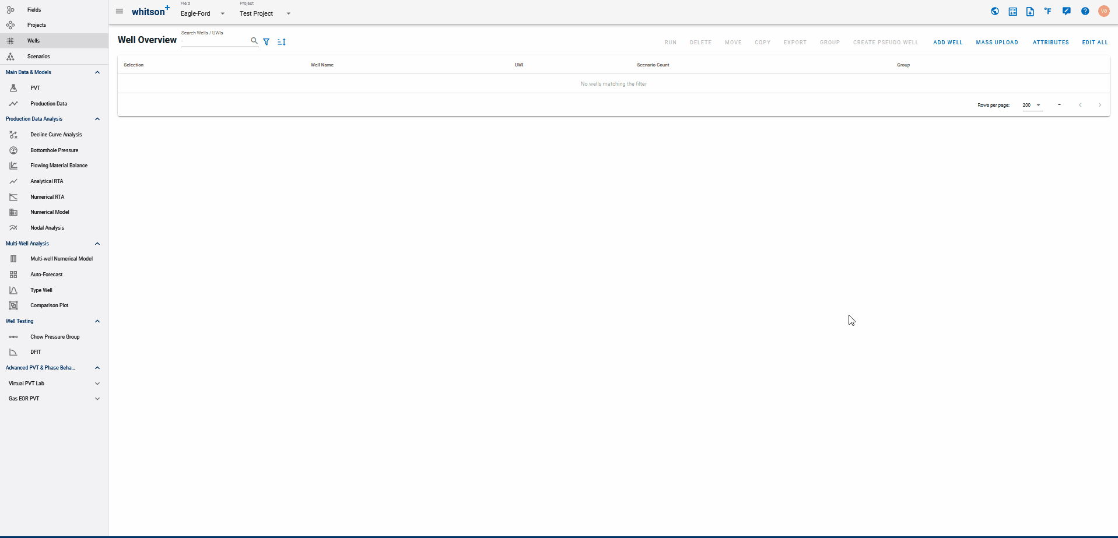Click the sort wells icon
The image size is (1118, 538).
click(x=282, y=42)
